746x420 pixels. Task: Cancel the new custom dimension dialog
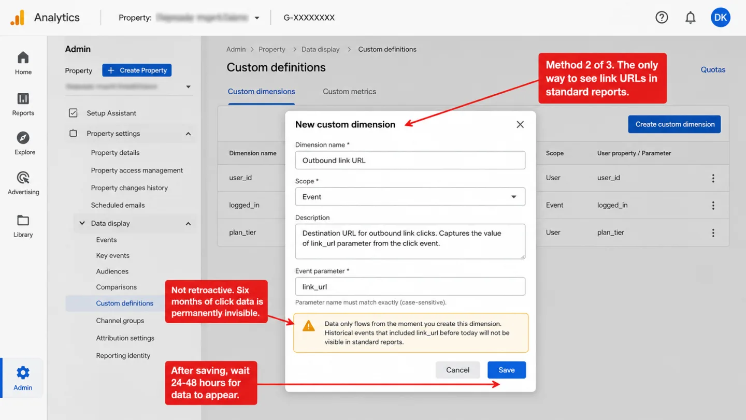(x=457, y=370)
